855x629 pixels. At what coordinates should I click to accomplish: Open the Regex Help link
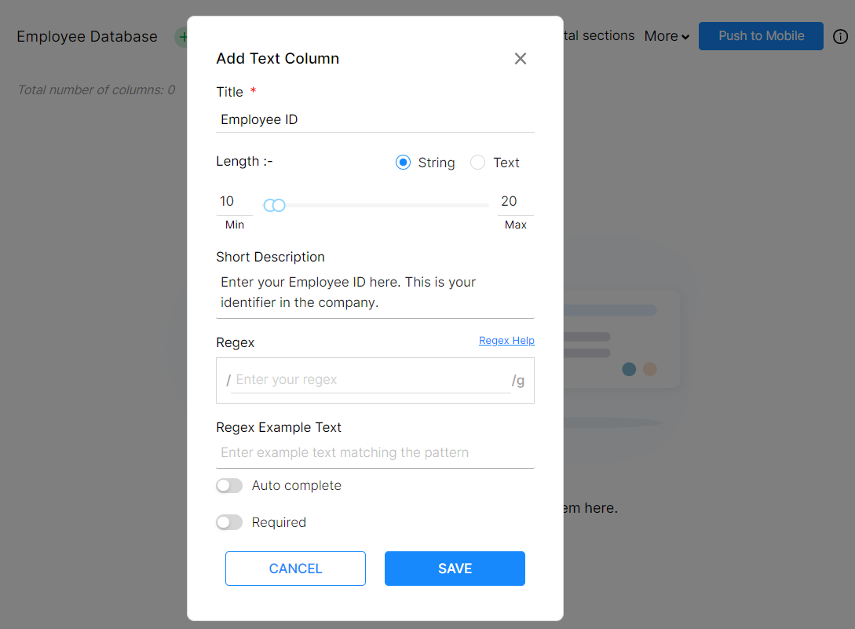(506, 341)
